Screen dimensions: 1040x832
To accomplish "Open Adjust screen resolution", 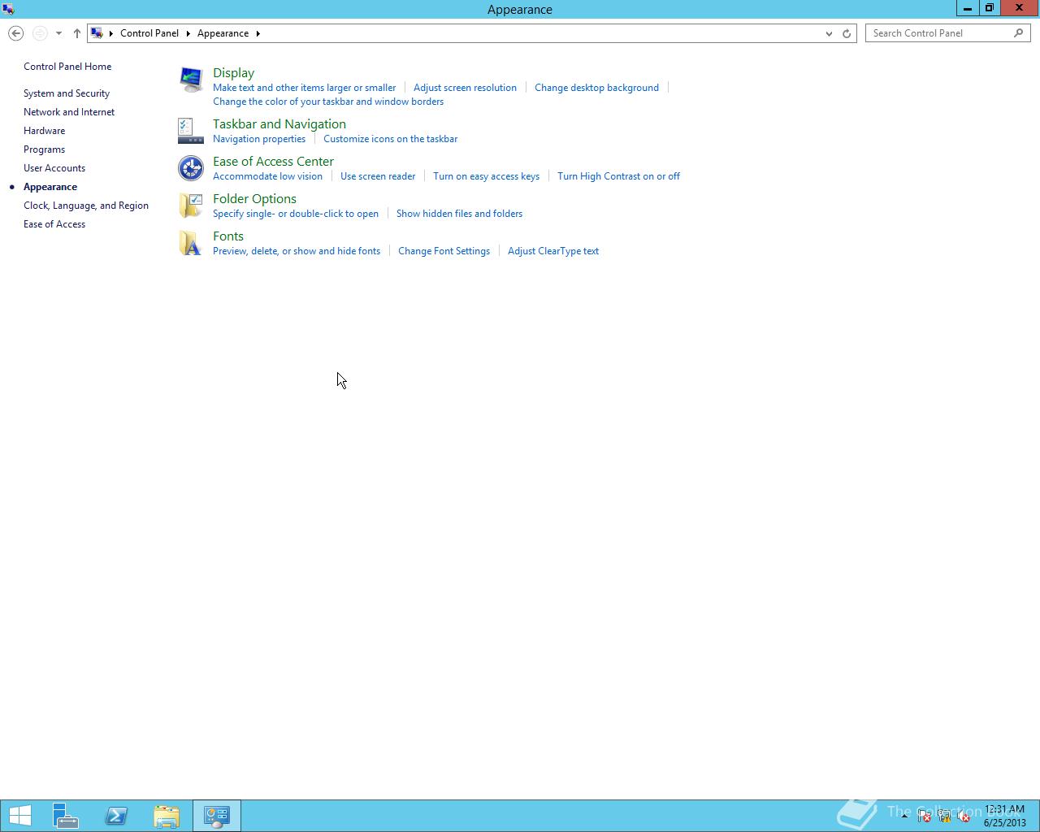I will coord(465,88).
